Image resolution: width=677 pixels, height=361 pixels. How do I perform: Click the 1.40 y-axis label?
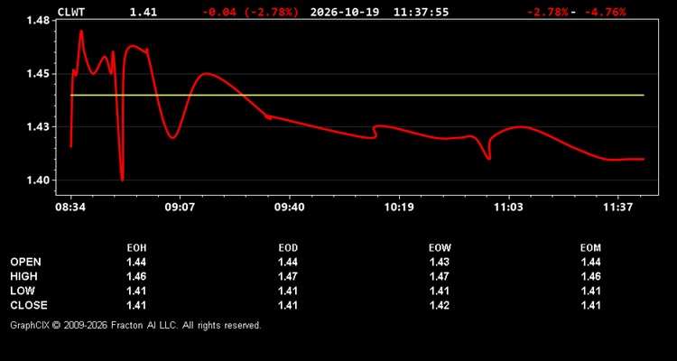(x=40, y=180)
